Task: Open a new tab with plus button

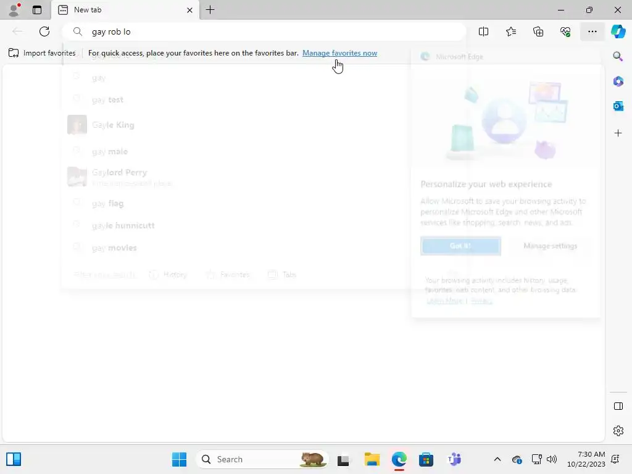Action: (x=210, y=10)
